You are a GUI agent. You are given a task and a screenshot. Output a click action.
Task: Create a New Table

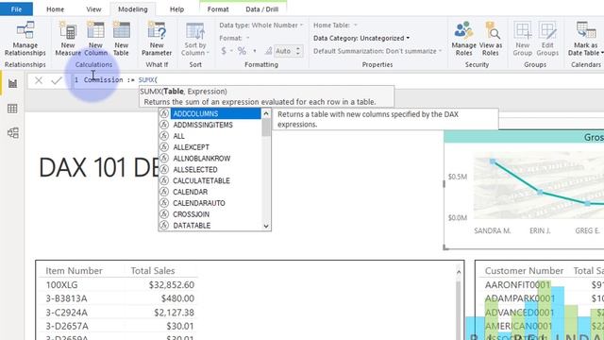click(x=121, y=39)
